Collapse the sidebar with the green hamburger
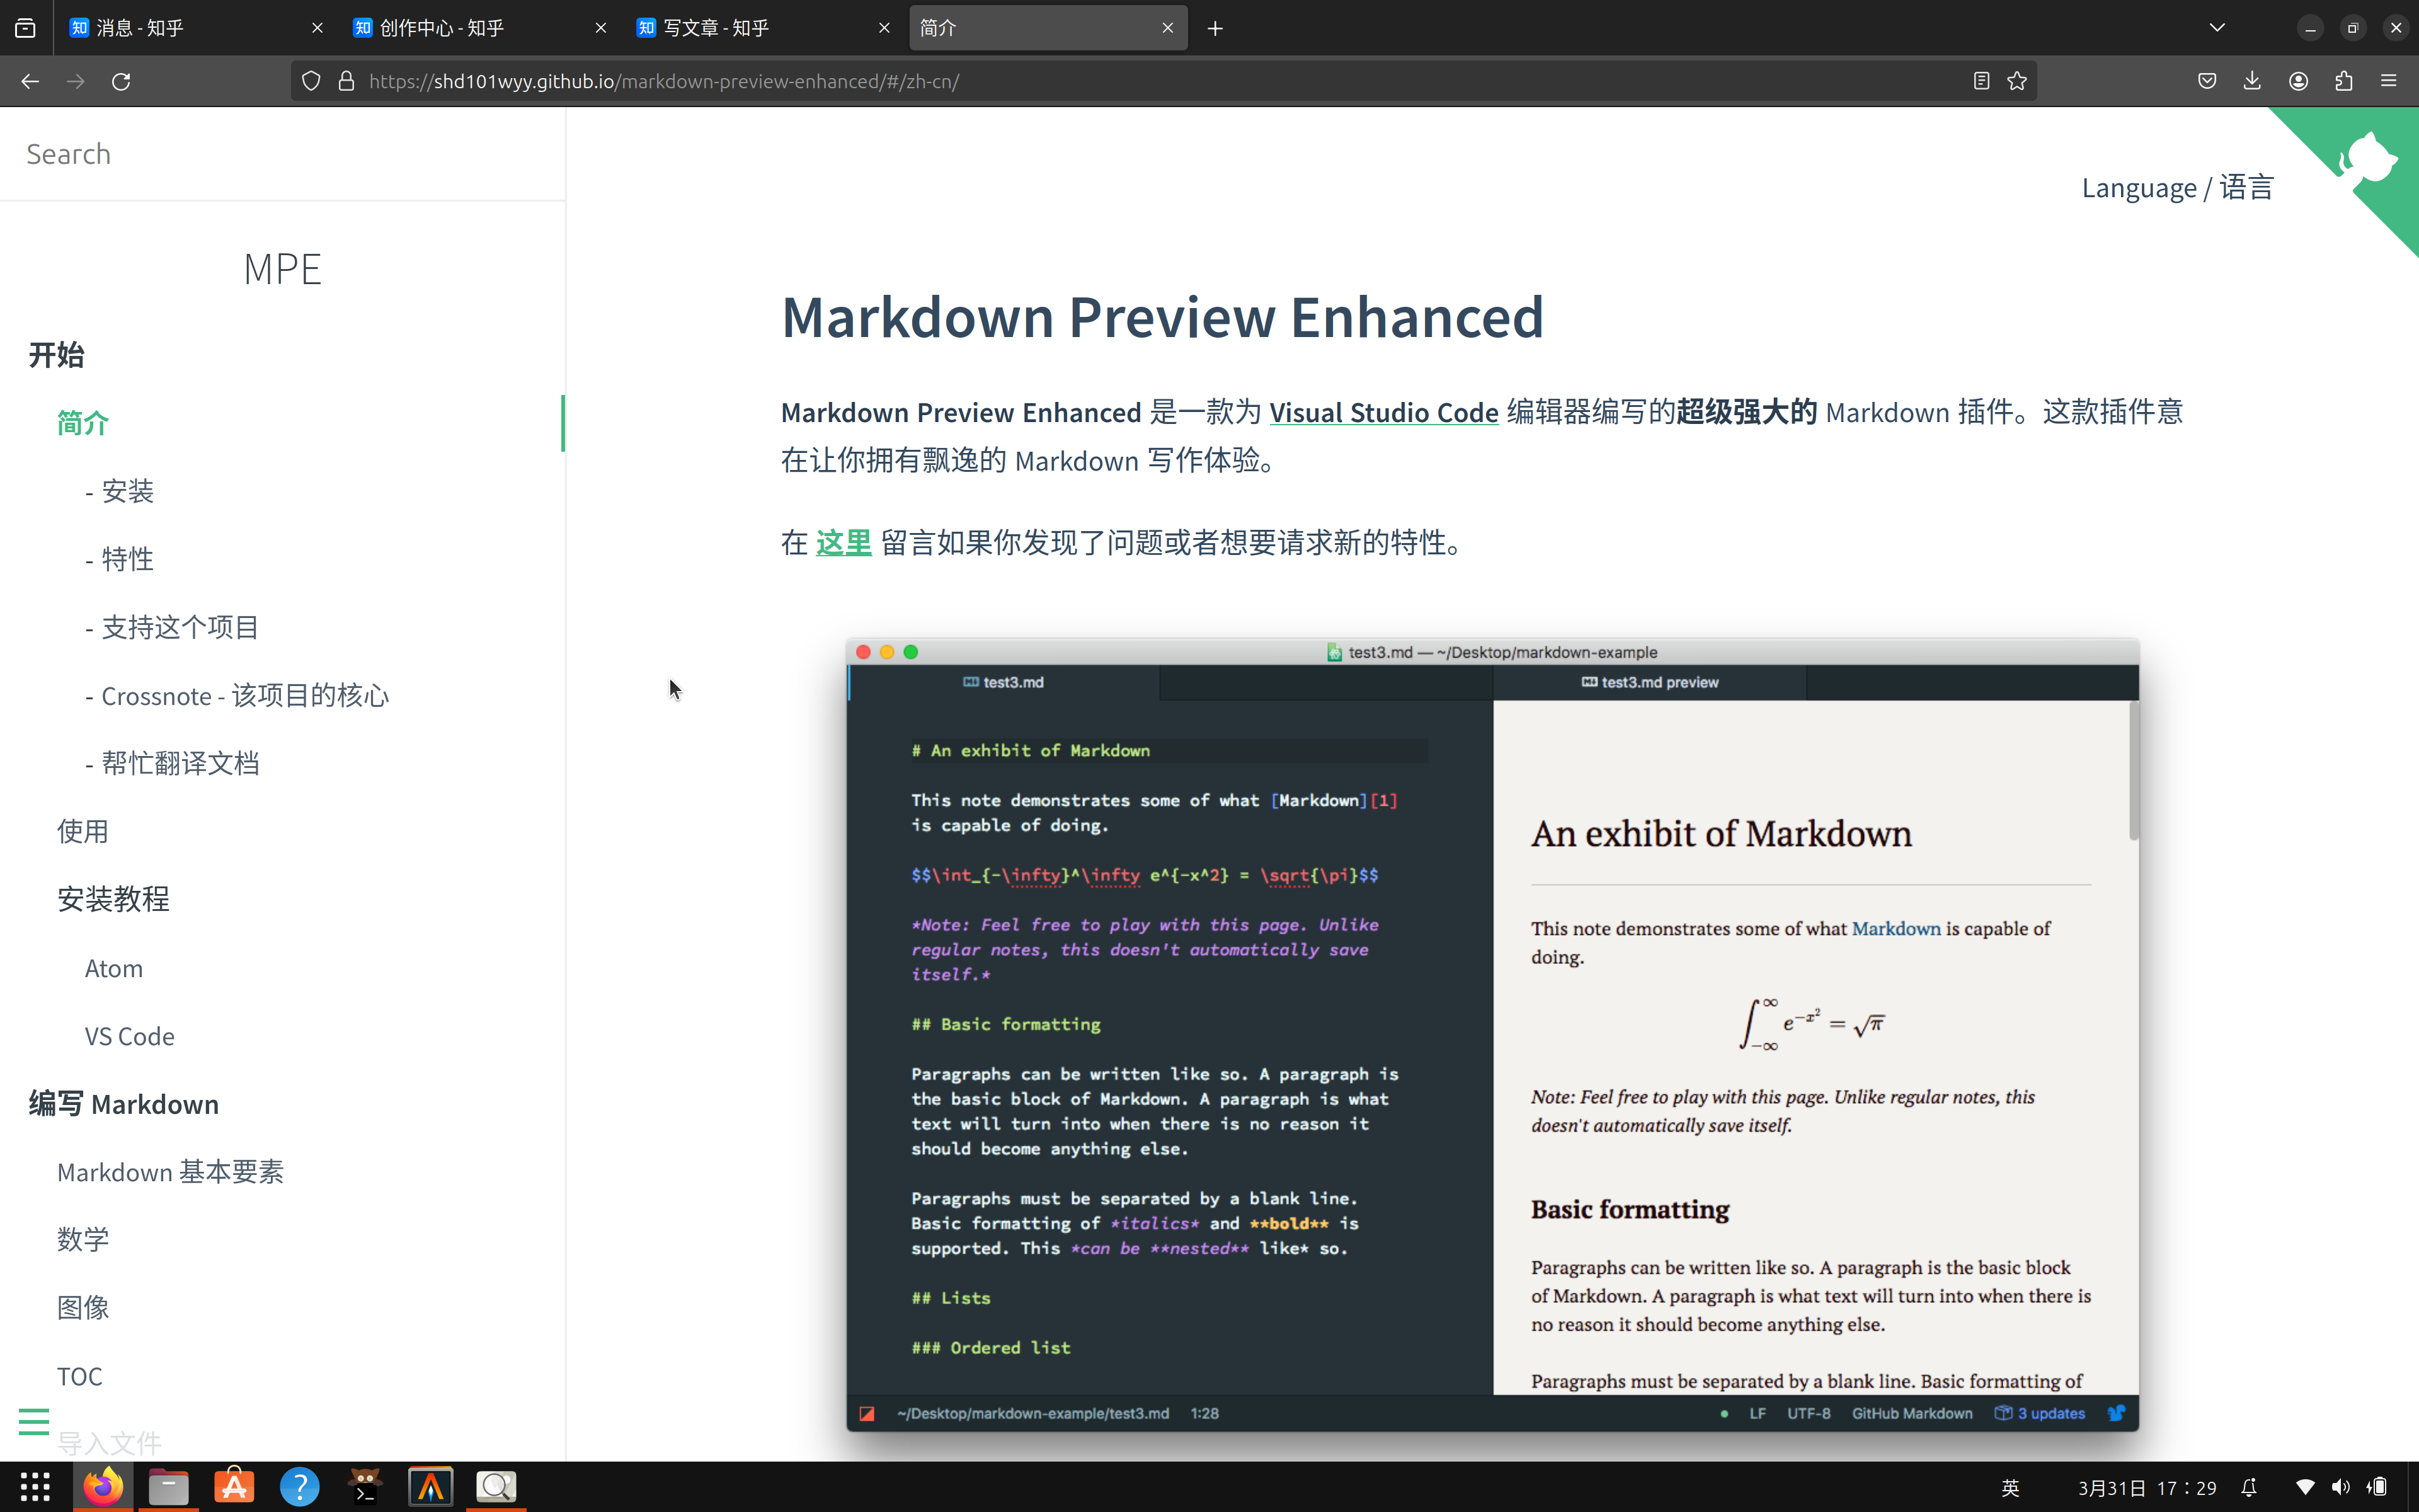 (x=33, y=1420)
